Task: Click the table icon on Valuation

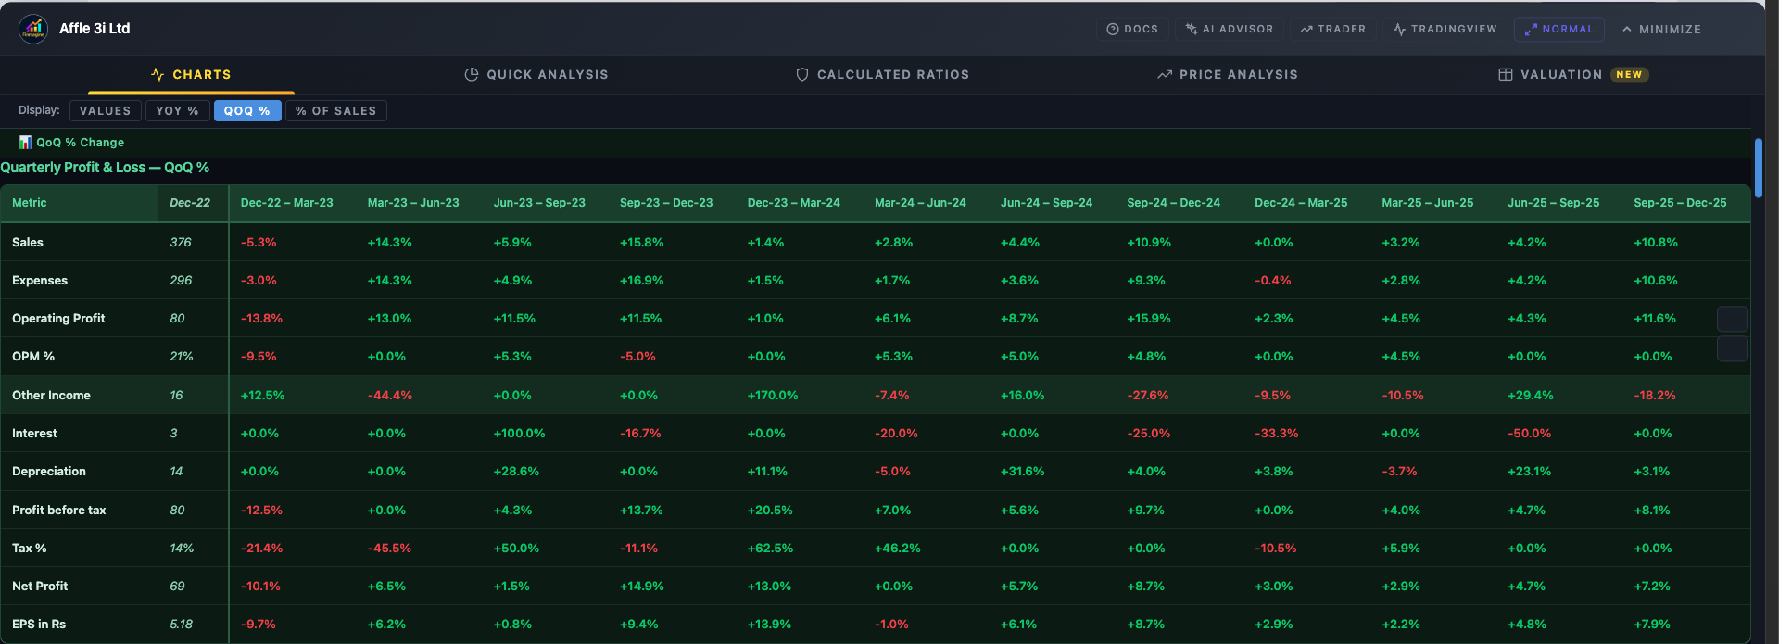Action: pos(1506,75)
